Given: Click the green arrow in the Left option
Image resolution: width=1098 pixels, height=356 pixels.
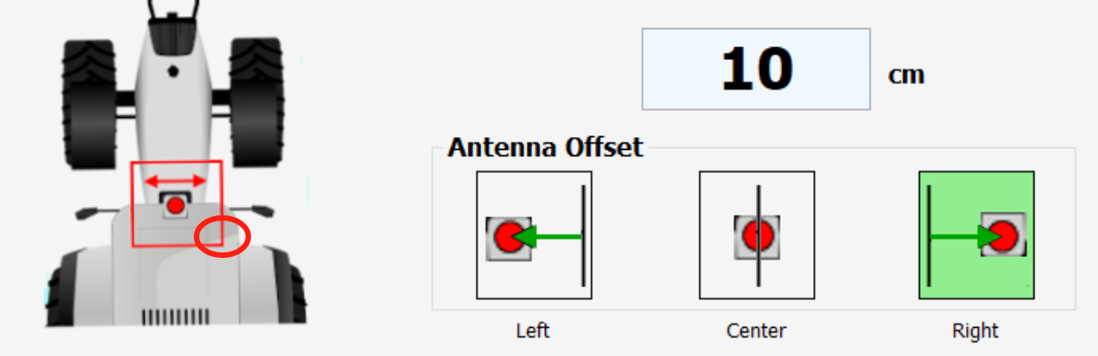Looking at the screenshot, I should pos(549,238).
